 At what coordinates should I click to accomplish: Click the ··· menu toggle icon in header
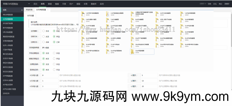pyautogui.click(x=29, y=4)
